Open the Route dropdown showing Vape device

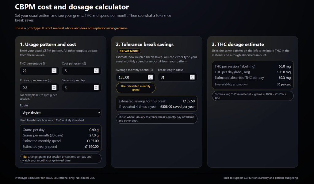[60, 113]
